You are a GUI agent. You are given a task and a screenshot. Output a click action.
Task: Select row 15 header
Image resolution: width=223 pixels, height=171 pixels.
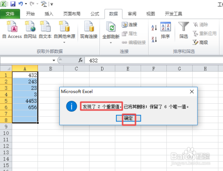[x=6, y=165]
